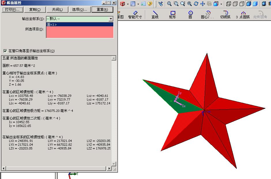Screen dimensions: 271x179
Task: Select the previous view icon
Action: 161,4
